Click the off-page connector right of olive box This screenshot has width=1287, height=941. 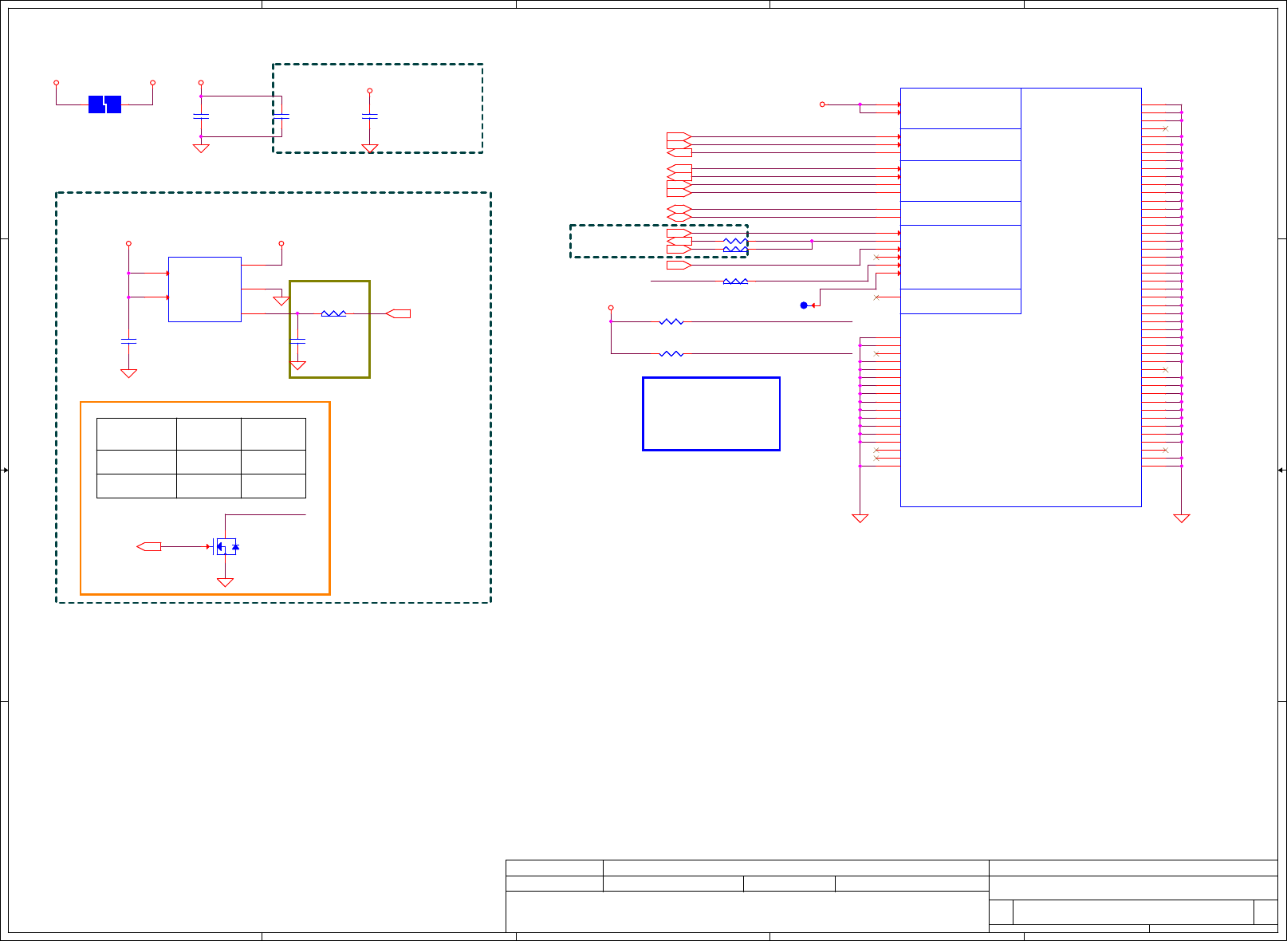pyautogui.click(x=398, y=313)
